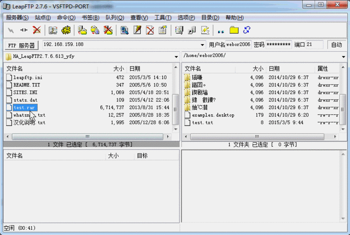This screenshot has width=350, height=235.
Task: Expand the /home/webor2006/ remote path dropdown
Action: pyautogui.click(x=343, y=57)
